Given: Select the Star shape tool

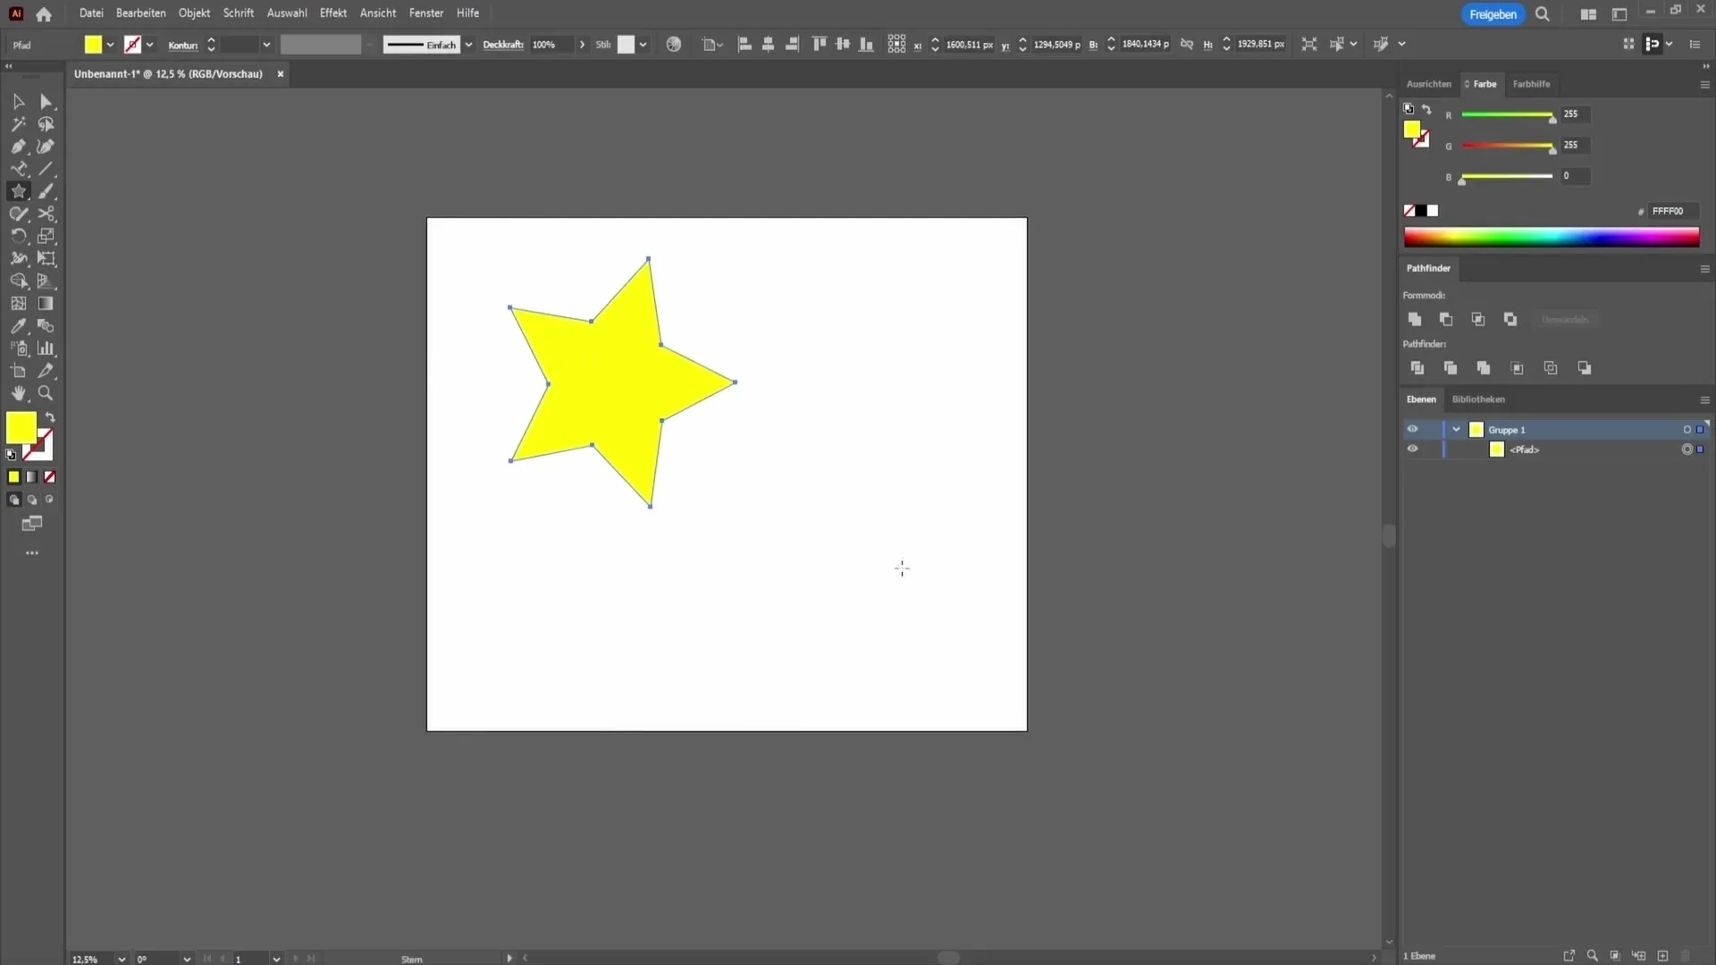Looking at the screenshot, I should 18,191.
